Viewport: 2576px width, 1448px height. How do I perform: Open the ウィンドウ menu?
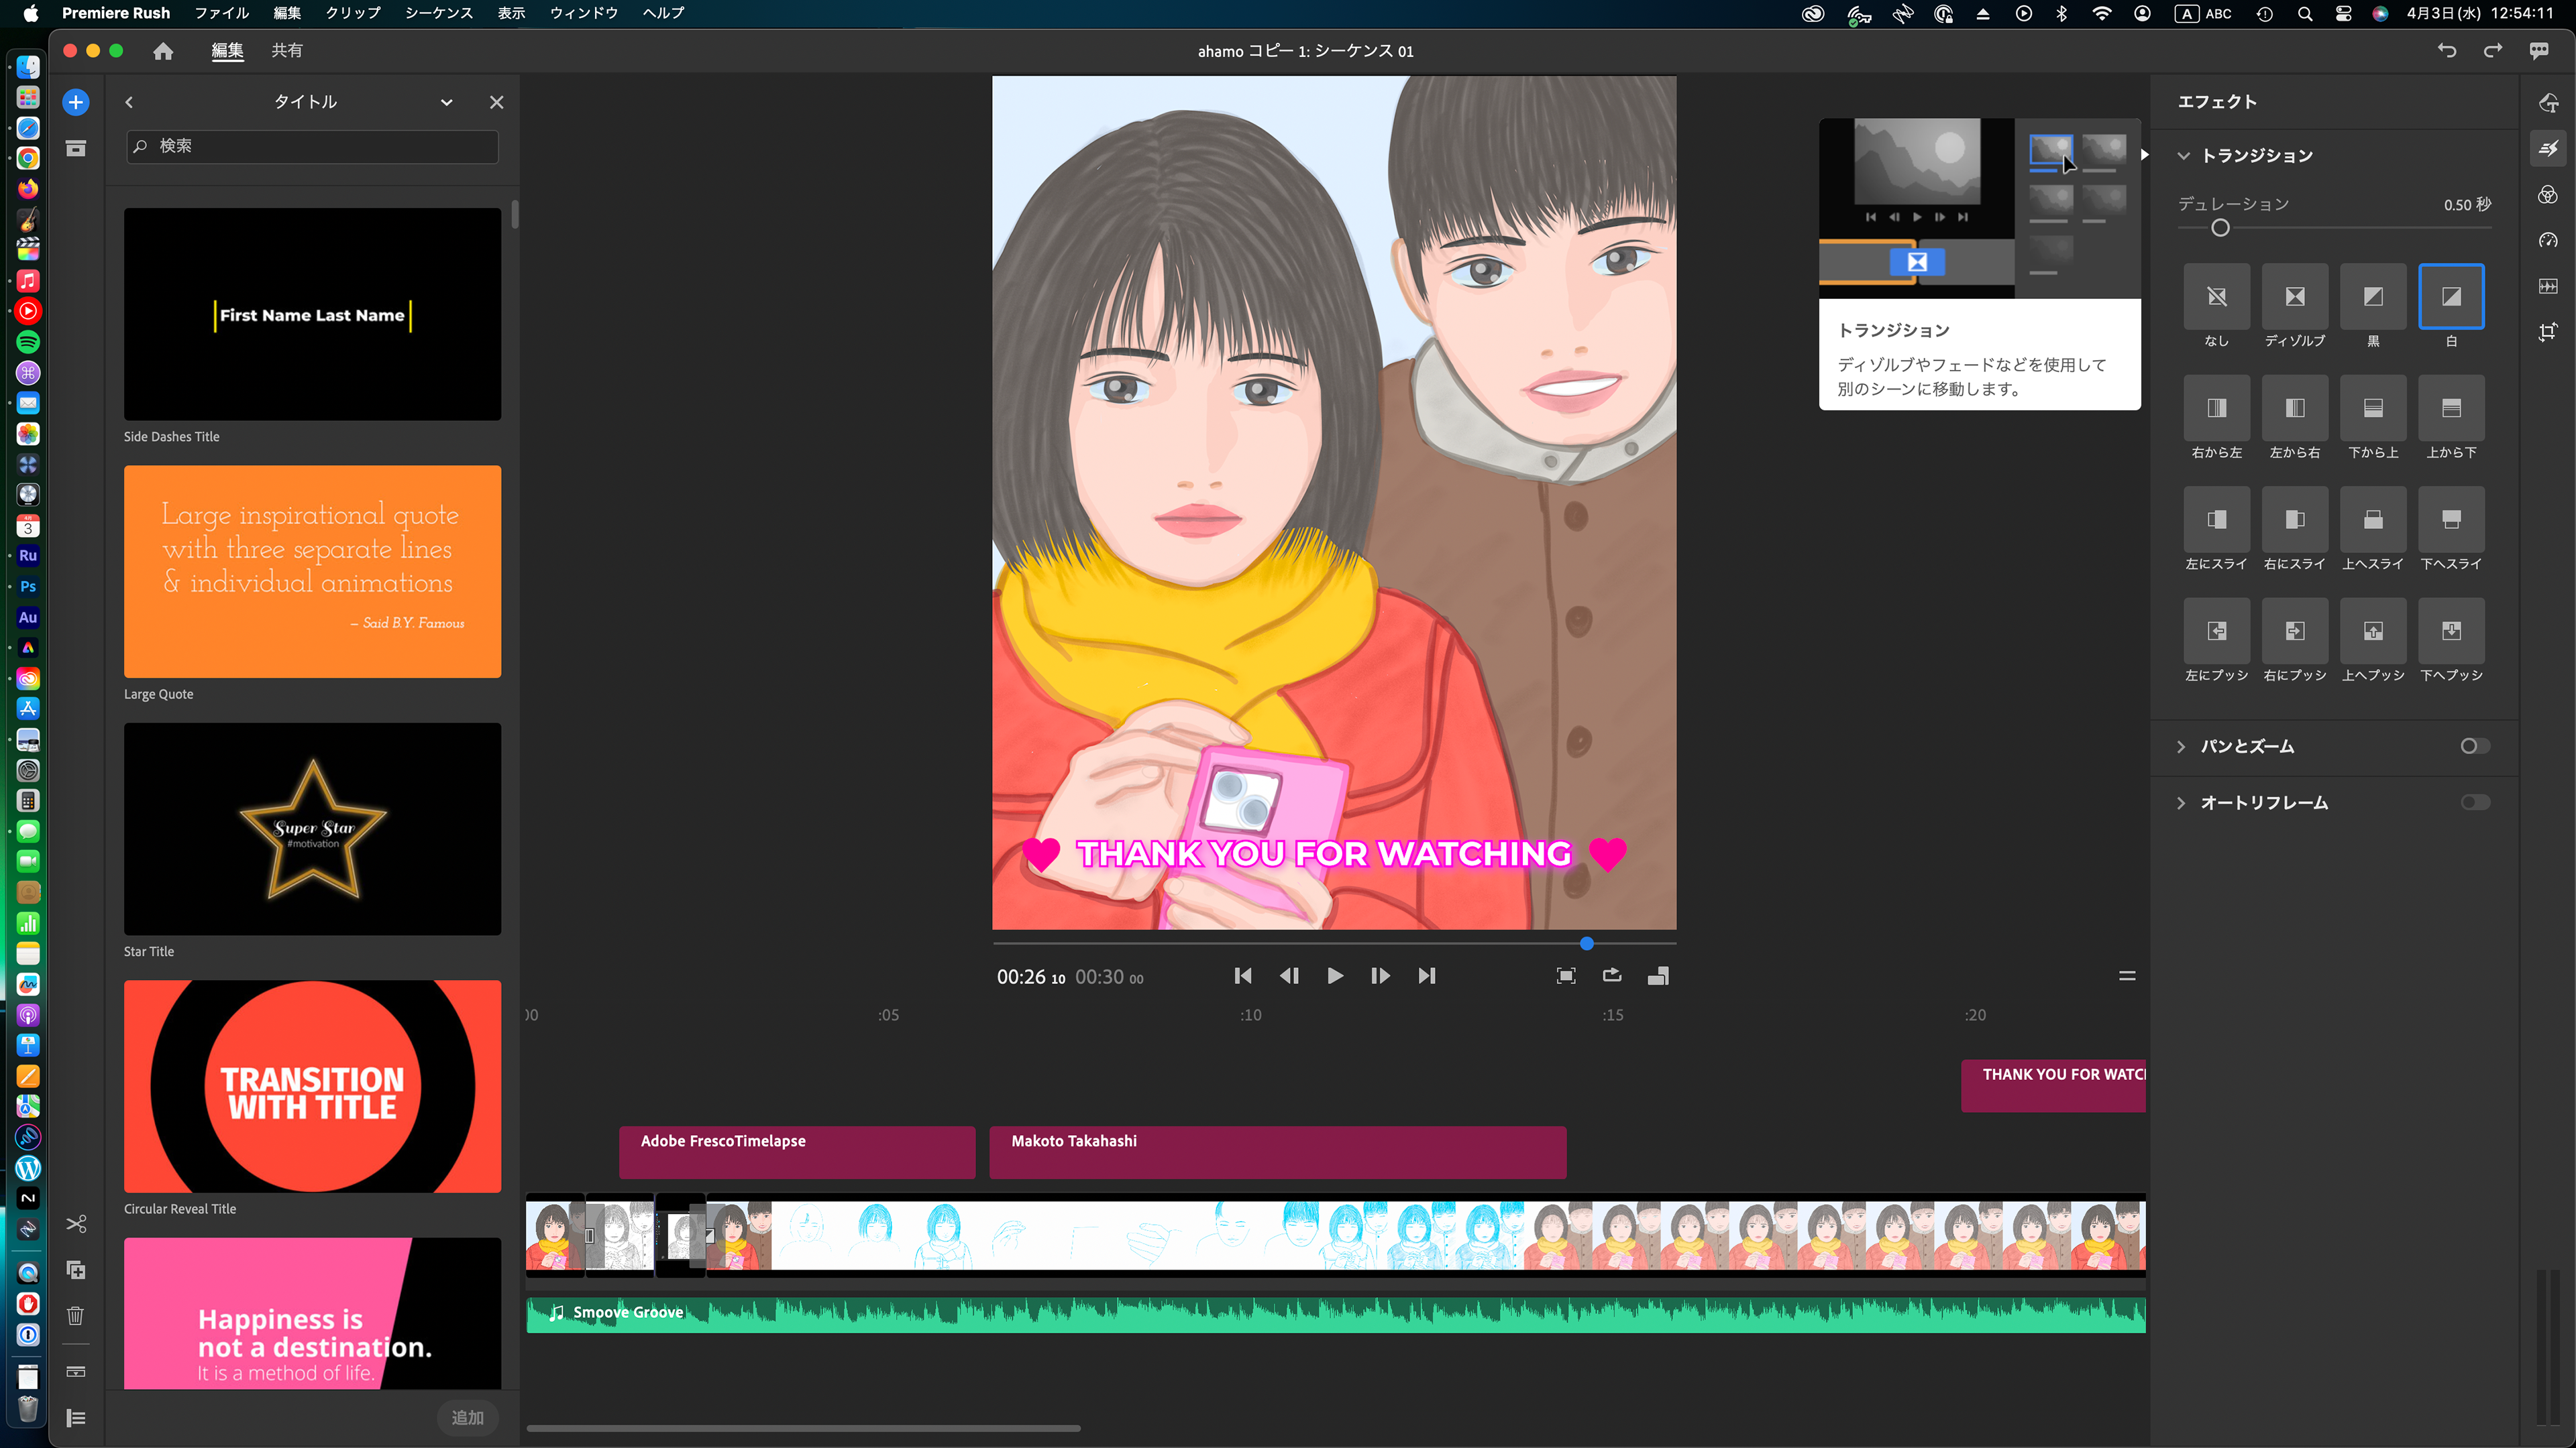pyautogui.click(x=584, y=13)
